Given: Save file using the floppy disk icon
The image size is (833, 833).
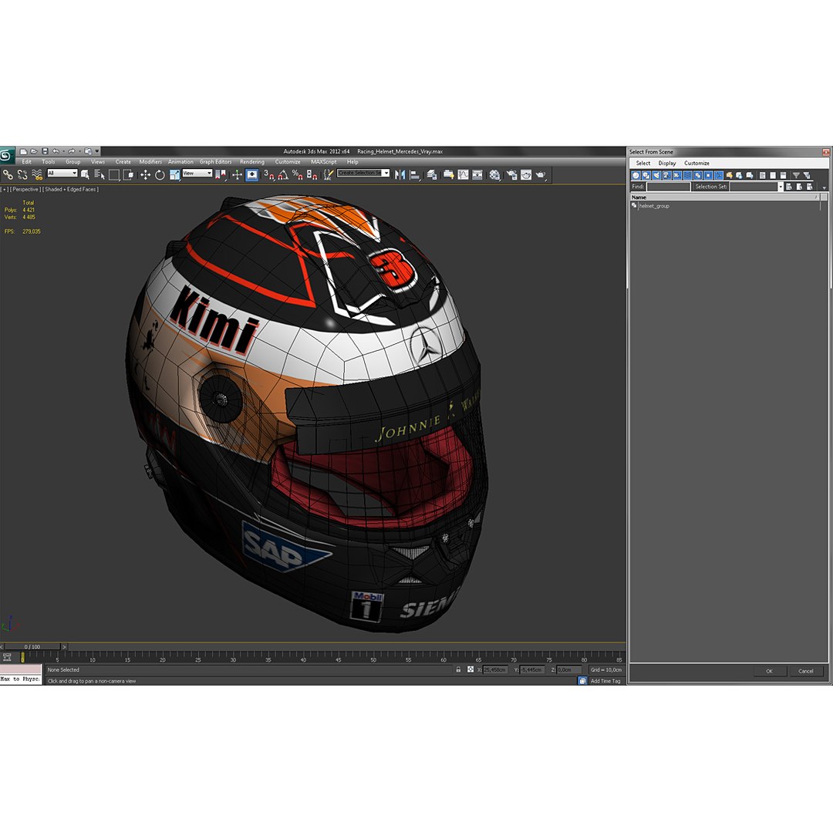Looking at the screenshot, I should click(46, 151).
